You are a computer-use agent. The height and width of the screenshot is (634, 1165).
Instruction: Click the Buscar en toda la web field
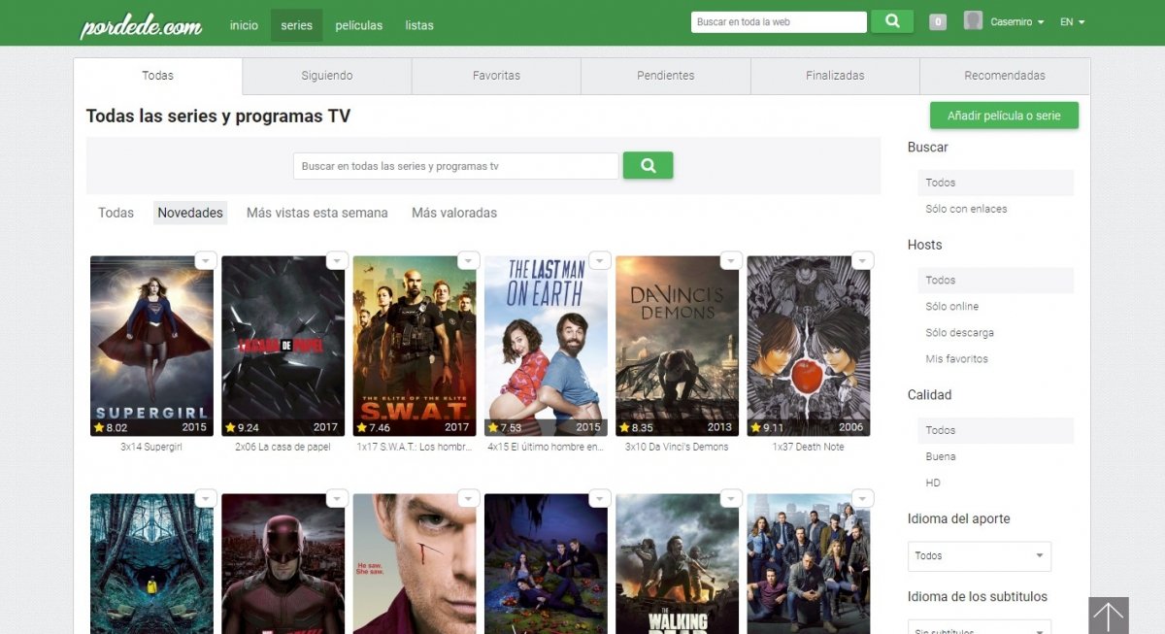point(779,22)
